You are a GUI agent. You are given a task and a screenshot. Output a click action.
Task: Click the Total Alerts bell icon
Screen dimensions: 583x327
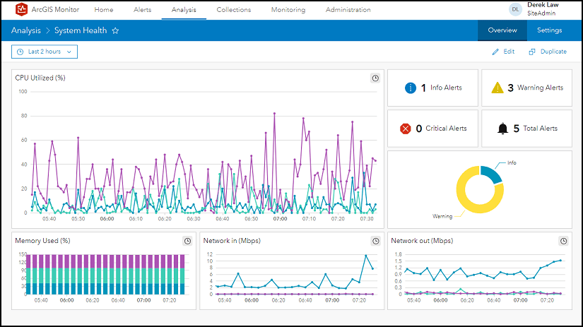click(502, 129)
